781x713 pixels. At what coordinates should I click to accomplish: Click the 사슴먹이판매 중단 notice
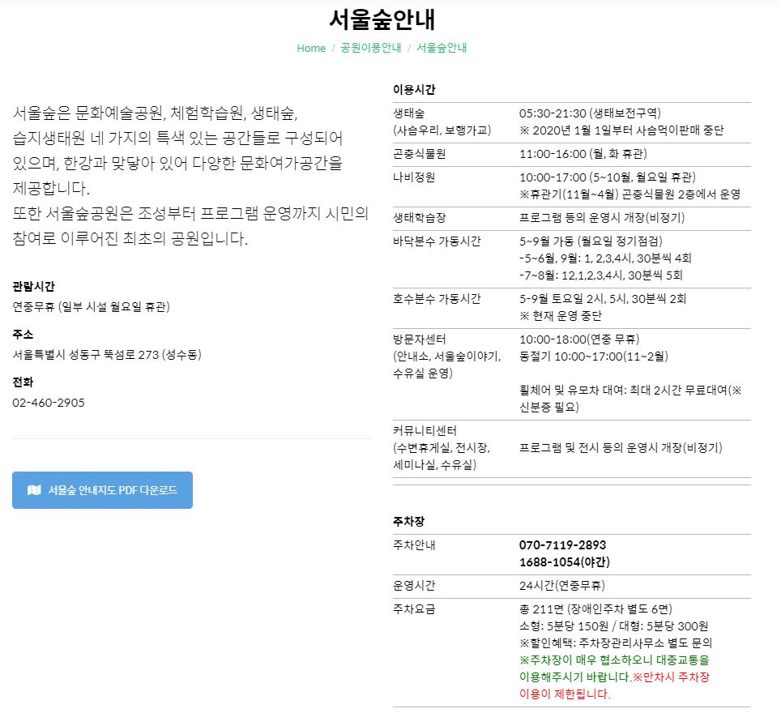click(x=621, y=130)
